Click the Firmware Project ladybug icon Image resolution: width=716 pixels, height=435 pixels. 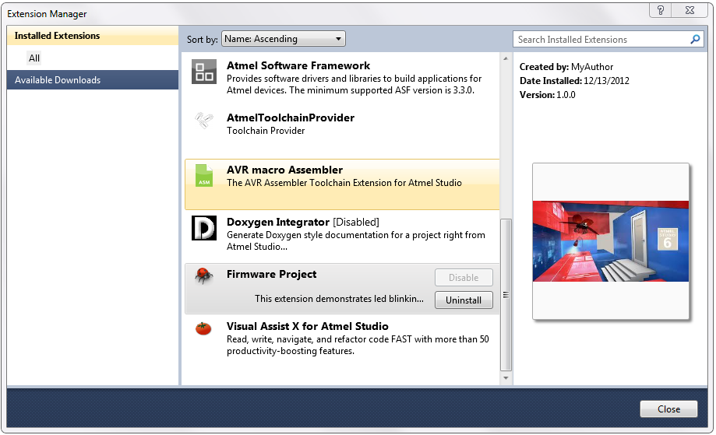coord(203,275)
